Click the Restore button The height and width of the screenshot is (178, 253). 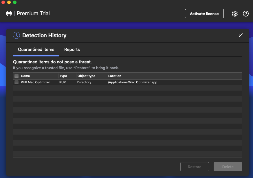coord(195,167)
